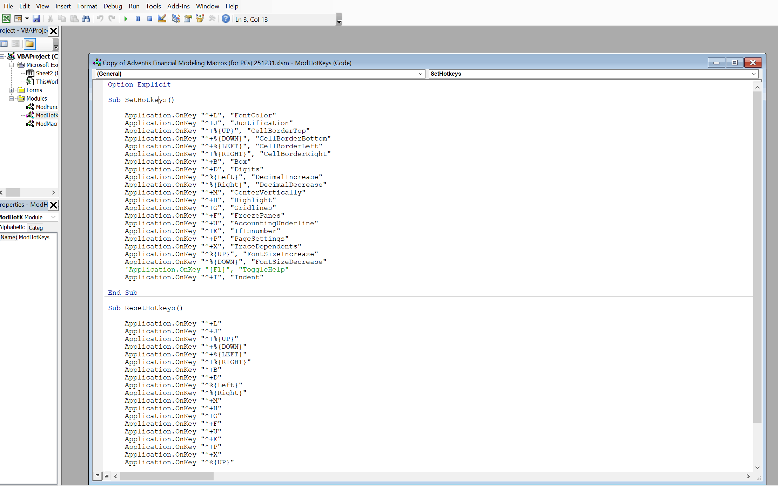Open the Debug menu
Screen dimensions: 778x486
coord(113,6)
